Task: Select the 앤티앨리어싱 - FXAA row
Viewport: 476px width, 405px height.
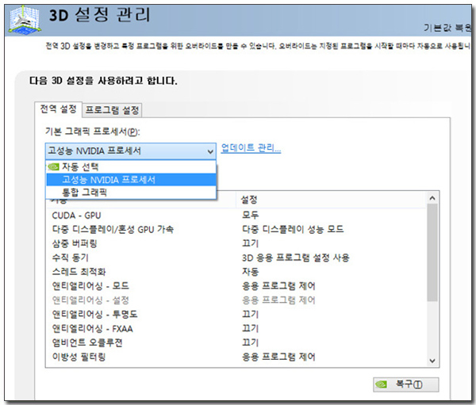Action: pos(236,329)
